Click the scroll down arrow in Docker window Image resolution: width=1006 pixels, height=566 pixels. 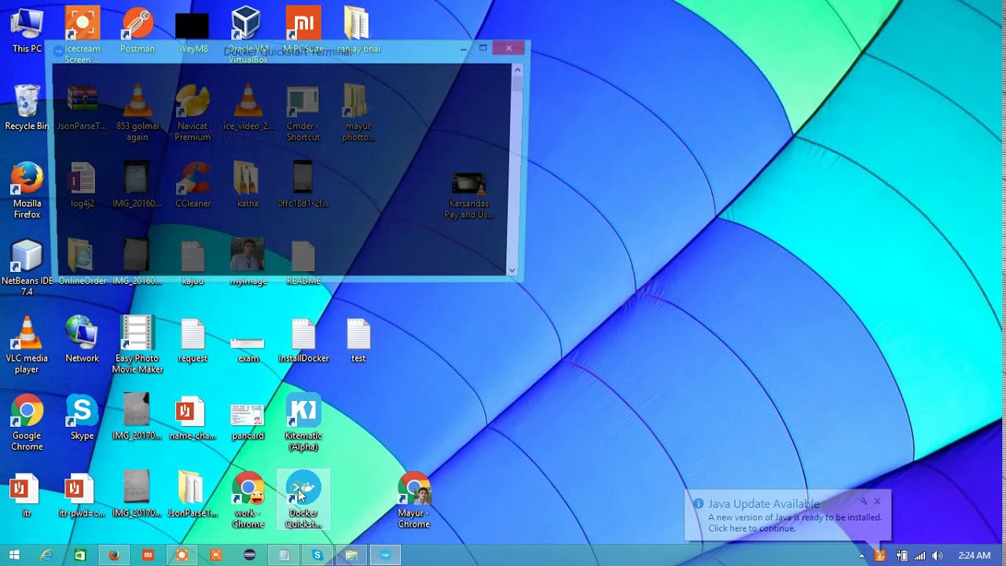tap(512, 270)
